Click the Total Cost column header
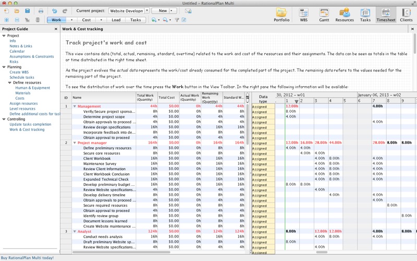The image size is (417, 261). point(167,97)
